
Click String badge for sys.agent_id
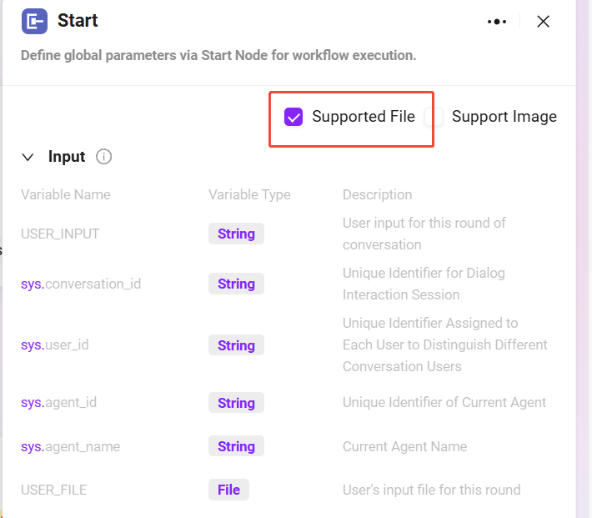click(236, 403)
